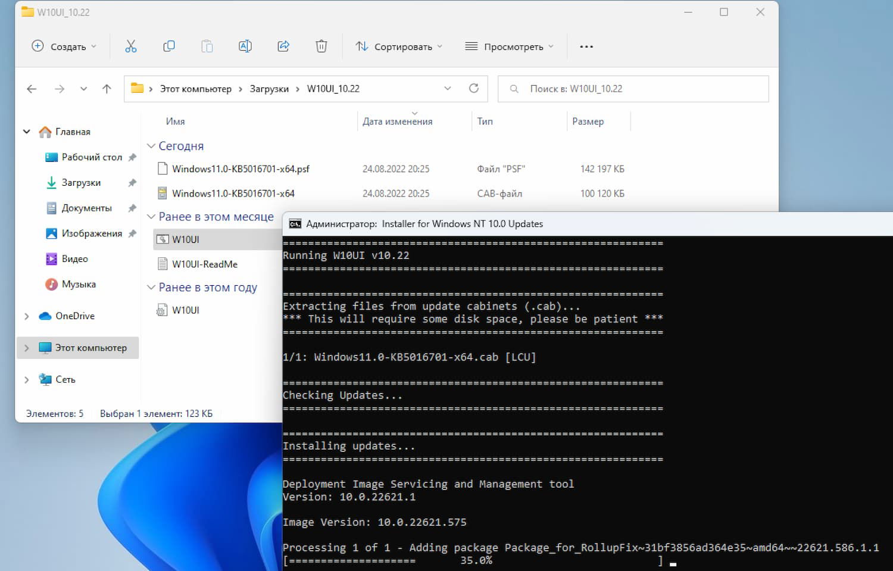
Task: Collapse the Главная tree node
Action: point(27,132)
